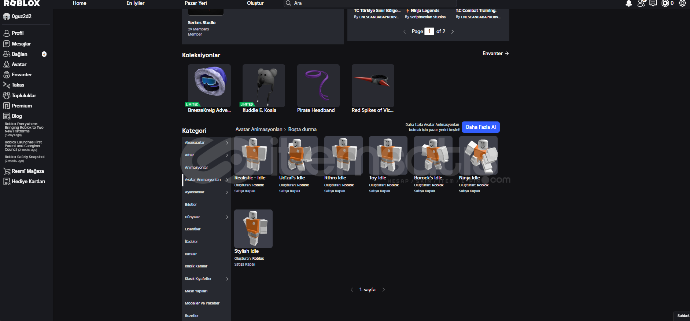Select the Rozetler category

click(206, 316)
